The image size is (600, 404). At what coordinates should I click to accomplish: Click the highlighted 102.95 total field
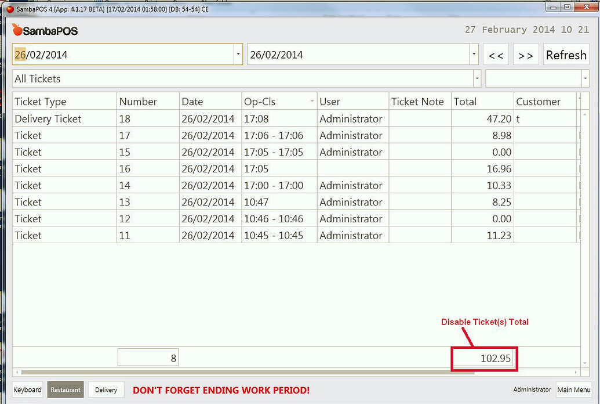tap(484, 359)
